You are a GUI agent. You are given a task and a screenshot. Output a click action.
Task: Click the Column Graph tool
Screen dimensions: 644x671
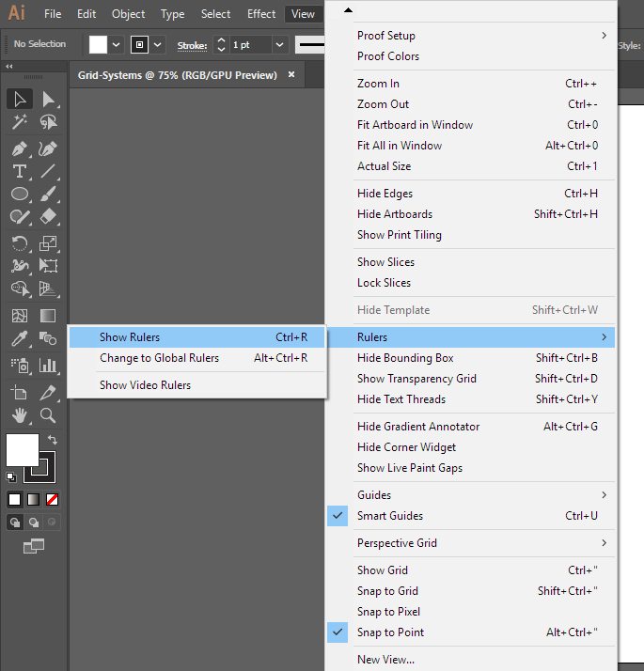[x=48, y=365]
